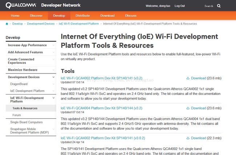Click Welcome, dong tao account link
236x155 pixels.
(158, 6)
